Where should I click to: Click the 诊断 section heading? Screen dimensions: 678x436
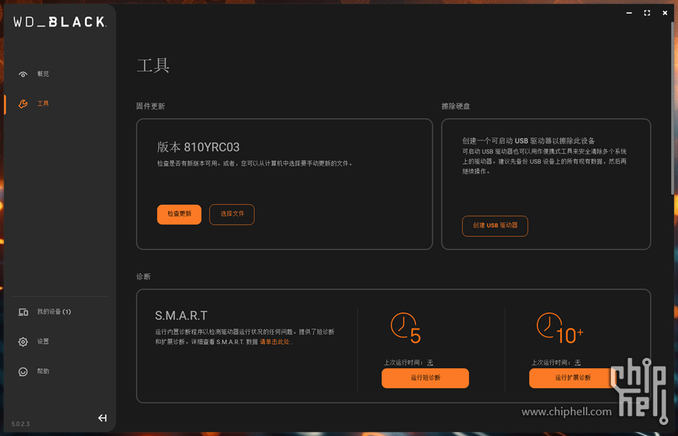[x=144, y=276]
